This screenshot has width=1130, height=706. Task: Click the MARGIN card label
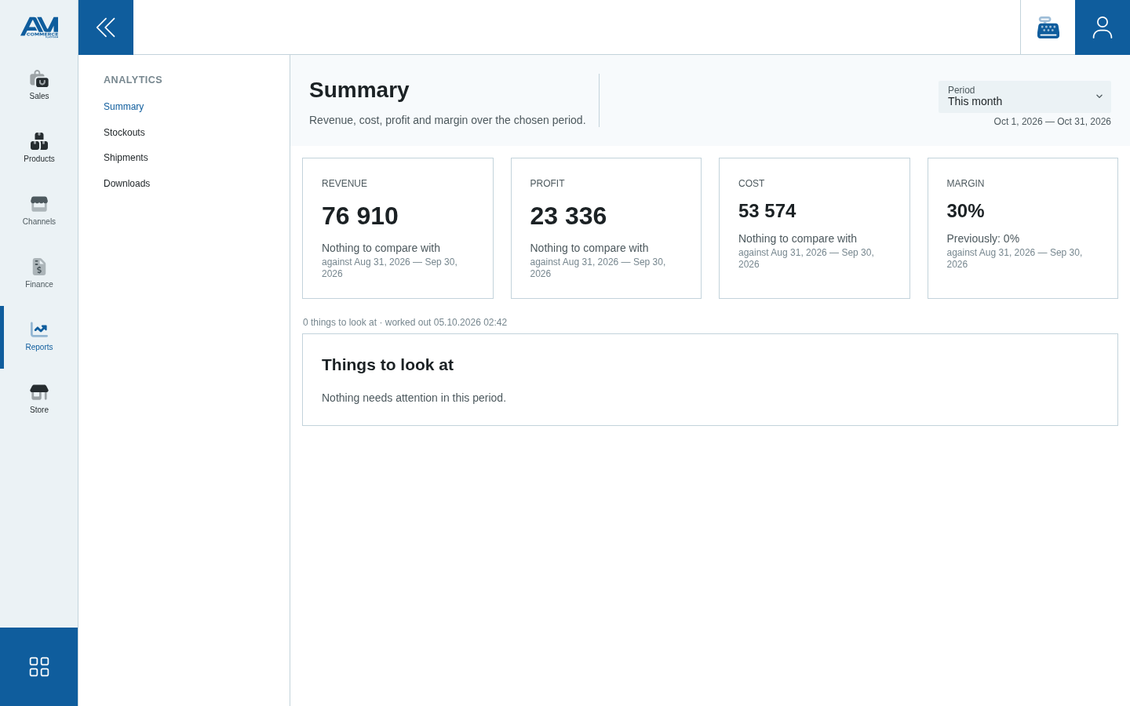[966, 184]
